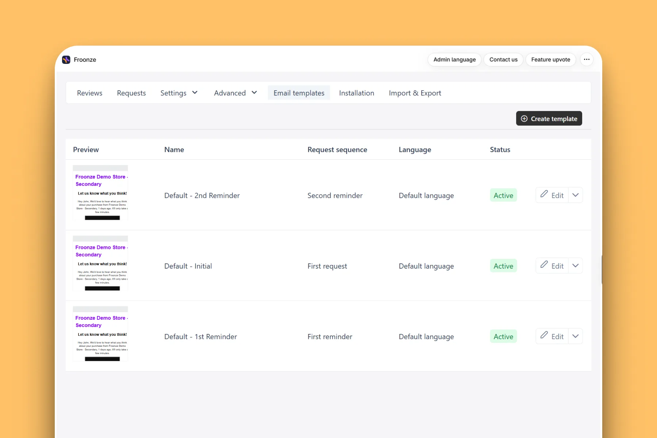Image resolution: width=657 pixels, height=438 pixels.
Task: Click Active status badge in Default - Initial row
Action: (503, 266)
